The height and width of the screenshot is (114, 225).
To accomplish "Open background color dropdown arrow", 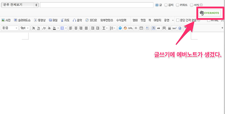I will [66, 28].
